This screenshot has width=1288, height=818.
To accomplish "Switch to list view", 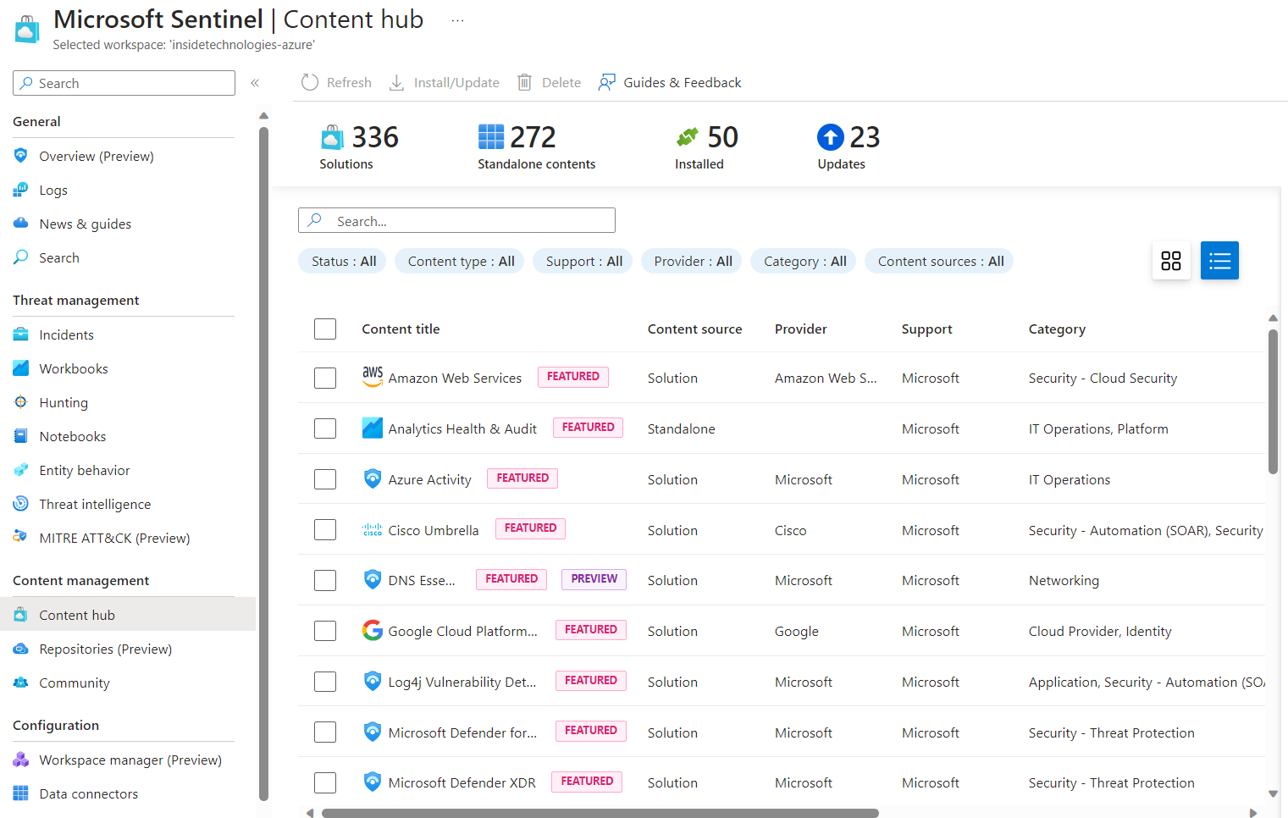I will pos(1219,261).
